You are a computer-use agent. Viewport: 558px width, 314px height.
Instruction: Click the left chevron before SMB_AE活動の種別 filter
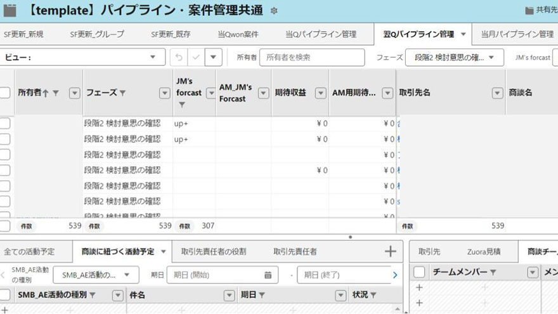click(x=3, y=275)
